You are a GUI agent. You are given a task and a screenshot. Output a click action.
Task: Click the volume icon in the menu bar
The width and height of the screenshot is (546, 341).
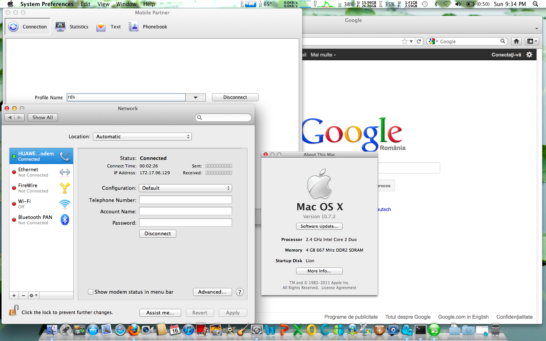[458, 4]
